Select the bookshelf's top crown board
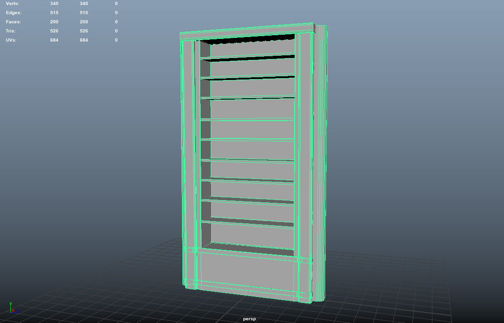This screenshot has width=504, height=323. pyautogui.click(x=247, y=32)
